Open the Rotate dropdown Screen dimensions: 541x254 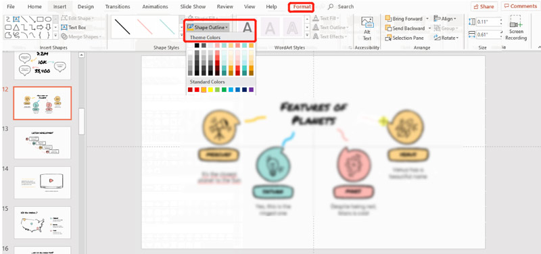pos(446,38)
